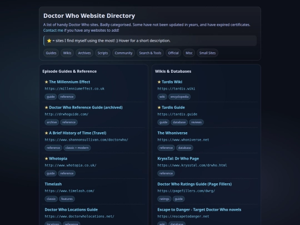Jump to the Scripts category
The image size is (300, 225).
[x=103, y=53]
